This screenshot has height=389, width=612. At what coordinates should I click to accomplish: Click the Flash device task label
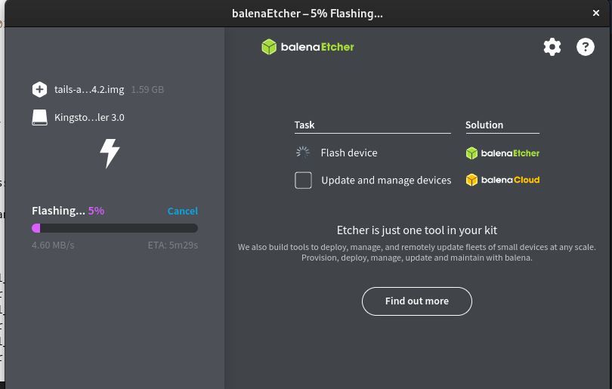pos(348,153)
